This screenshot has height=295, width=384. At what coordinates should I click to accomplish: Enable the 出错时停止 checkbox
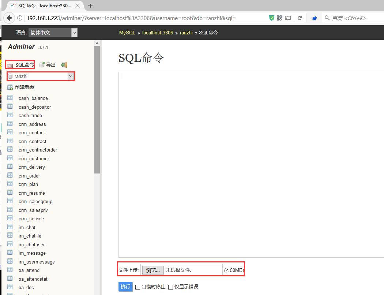tap(138, 287)
